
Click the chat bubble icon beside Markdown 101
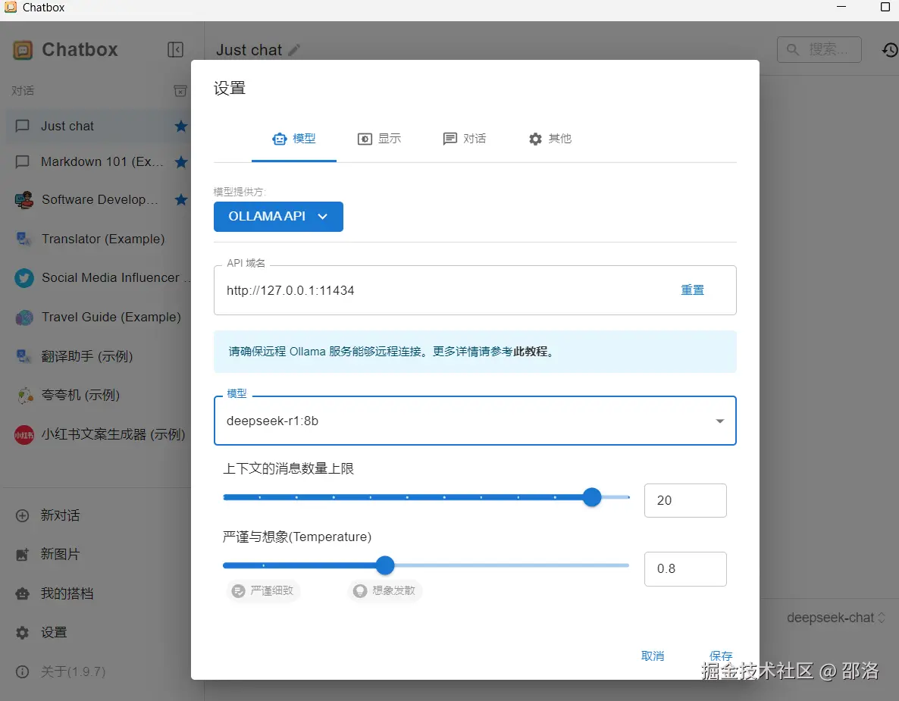pyautogui.click(x=22, y=162)
